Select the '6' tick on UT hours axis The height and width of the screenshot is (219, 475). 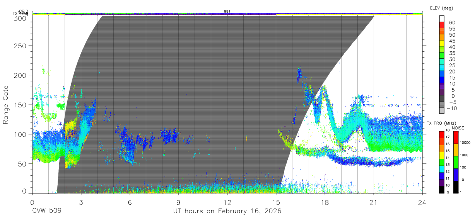(130, 202)
